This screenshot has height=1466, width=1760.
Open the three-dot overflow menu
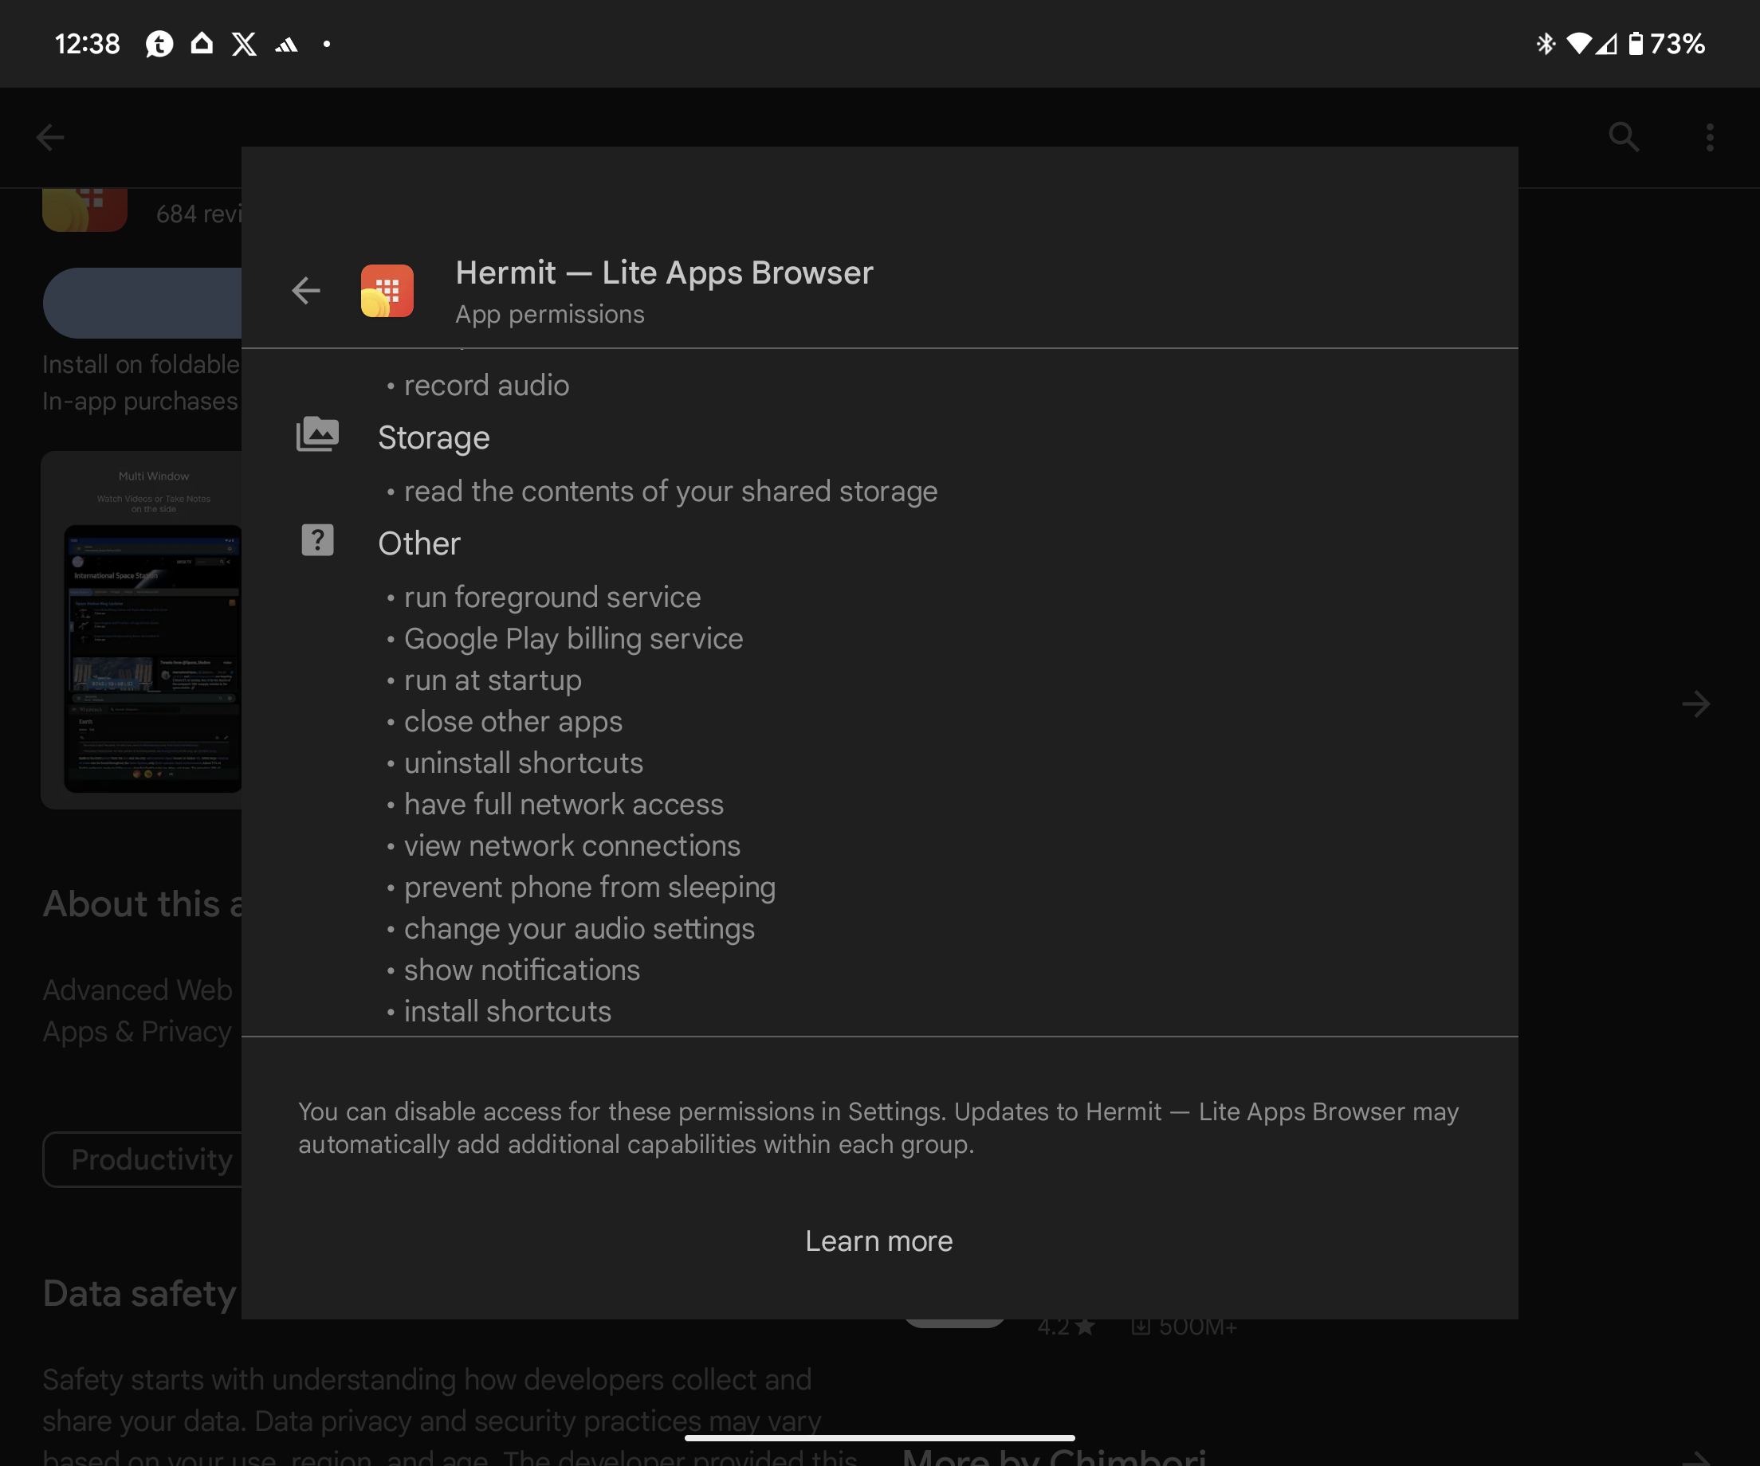[1710, 136]
